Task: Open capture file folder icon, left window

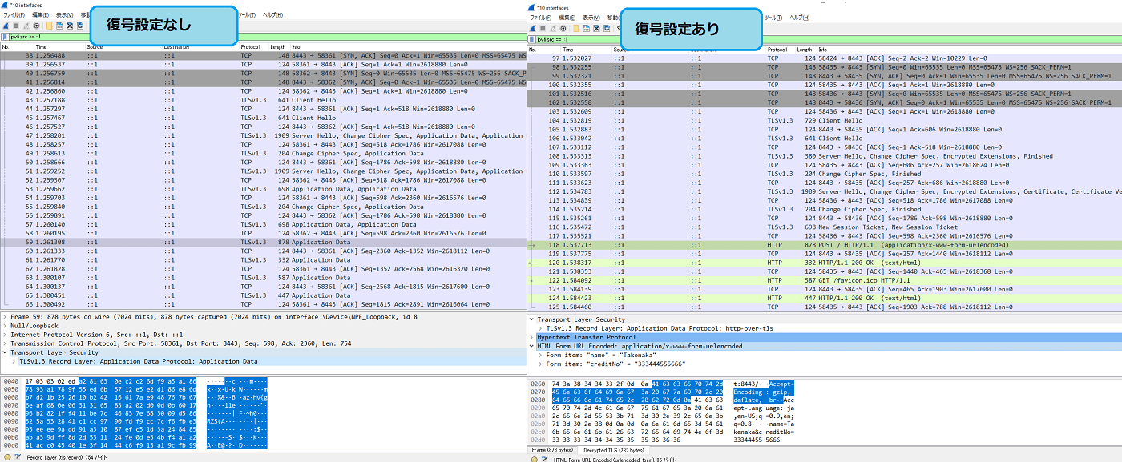Action: tap(49, 26)
